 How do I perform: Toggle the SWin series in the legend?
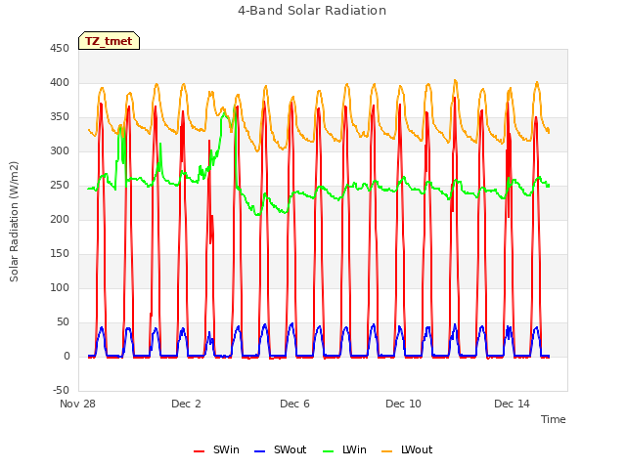click(x=216, y=449)
